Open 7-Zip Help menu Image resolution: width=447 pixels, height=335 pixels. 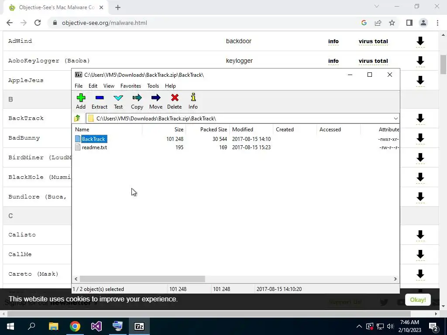[171, 86]
